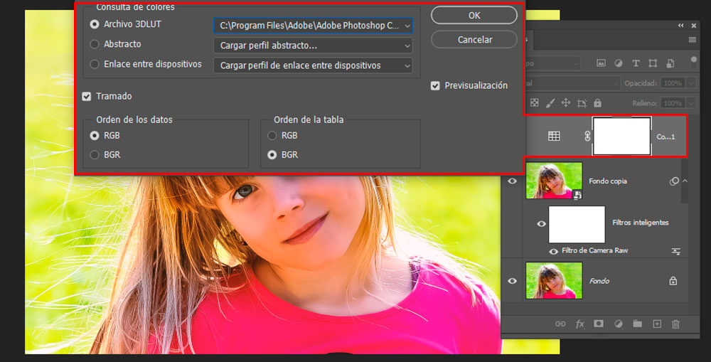
Task: Click mask link chain on Co...1 layer
Action: [587, 136]
